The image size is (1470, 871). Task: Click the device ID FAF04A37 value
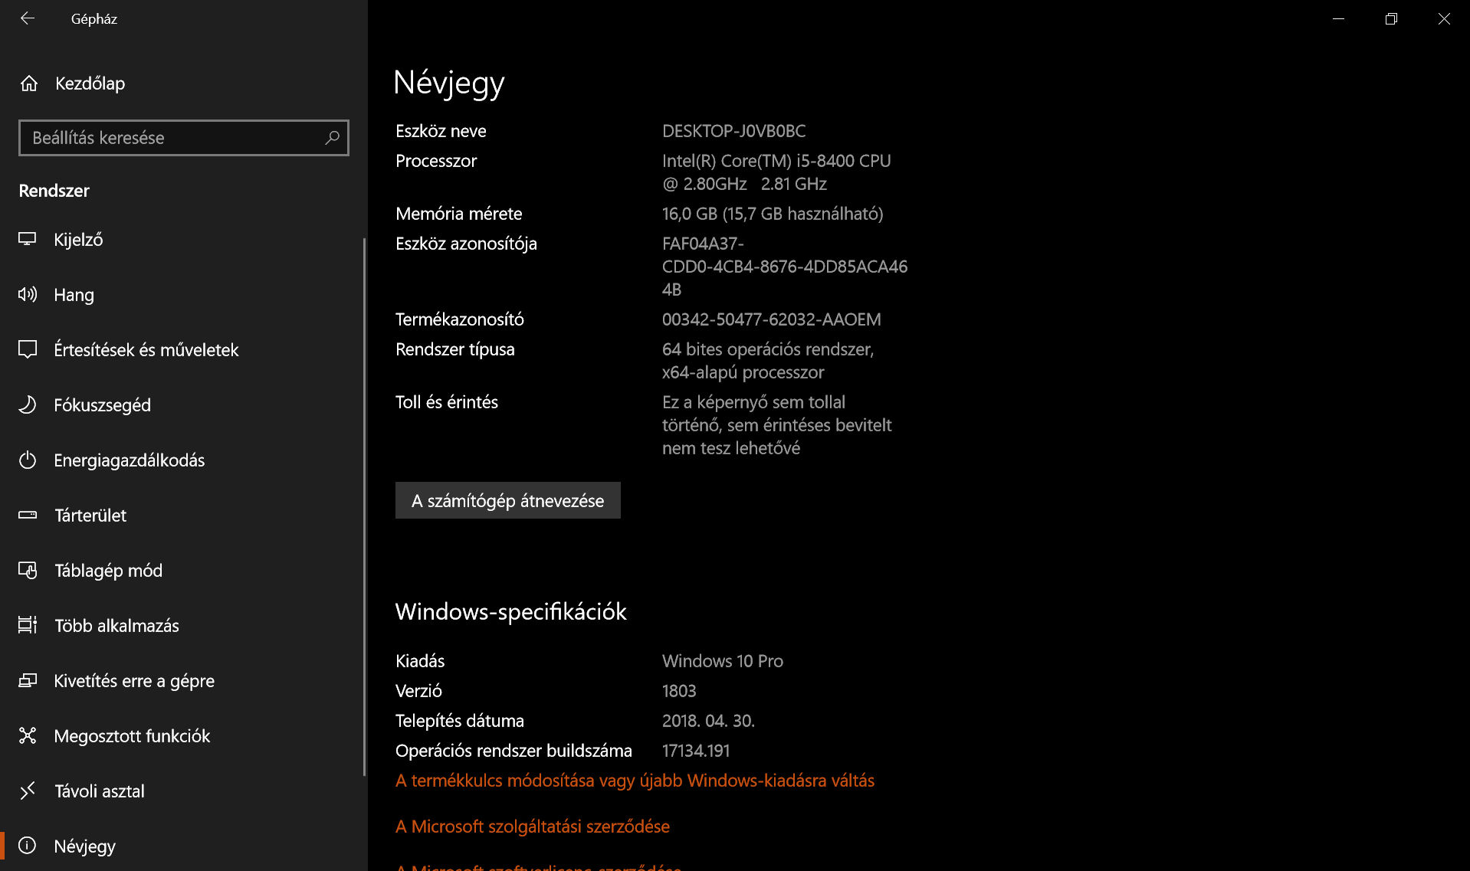785,267
